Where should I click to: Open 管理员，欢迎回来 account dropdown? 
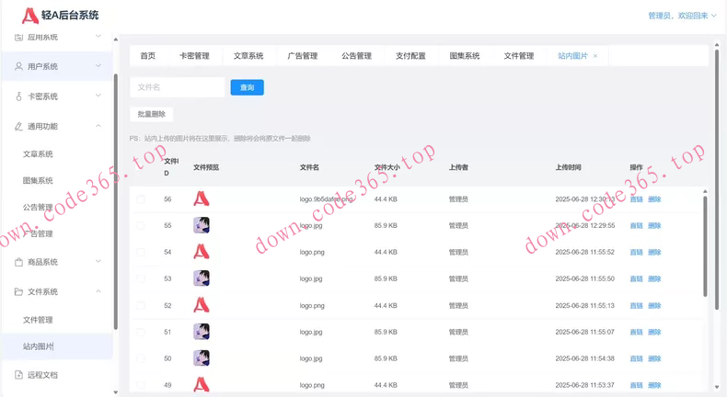pos(682,16)
